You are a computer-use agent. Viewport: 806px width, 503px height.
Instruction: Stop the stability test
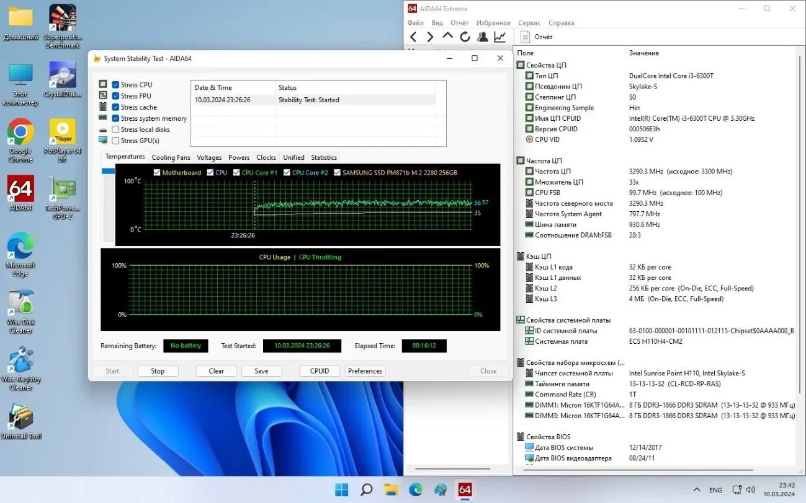[x=158, y=370]
